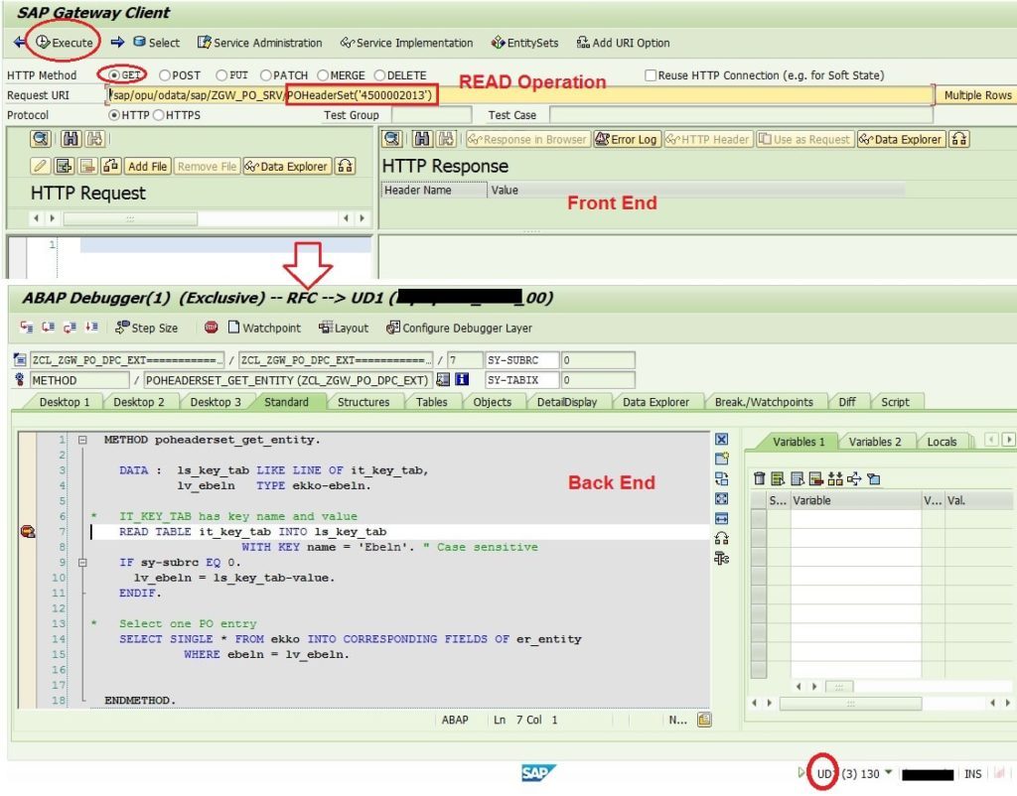
Task: Collapse the METHOD block at code line 1
Action: point(82,440)
